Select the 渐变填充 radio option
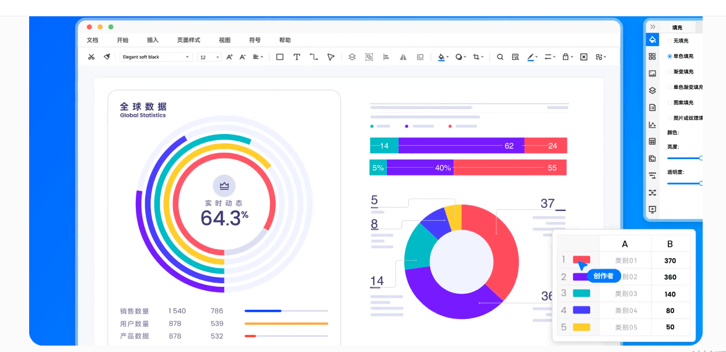Screen dimensions: 726x352 [x=669, y=72]
